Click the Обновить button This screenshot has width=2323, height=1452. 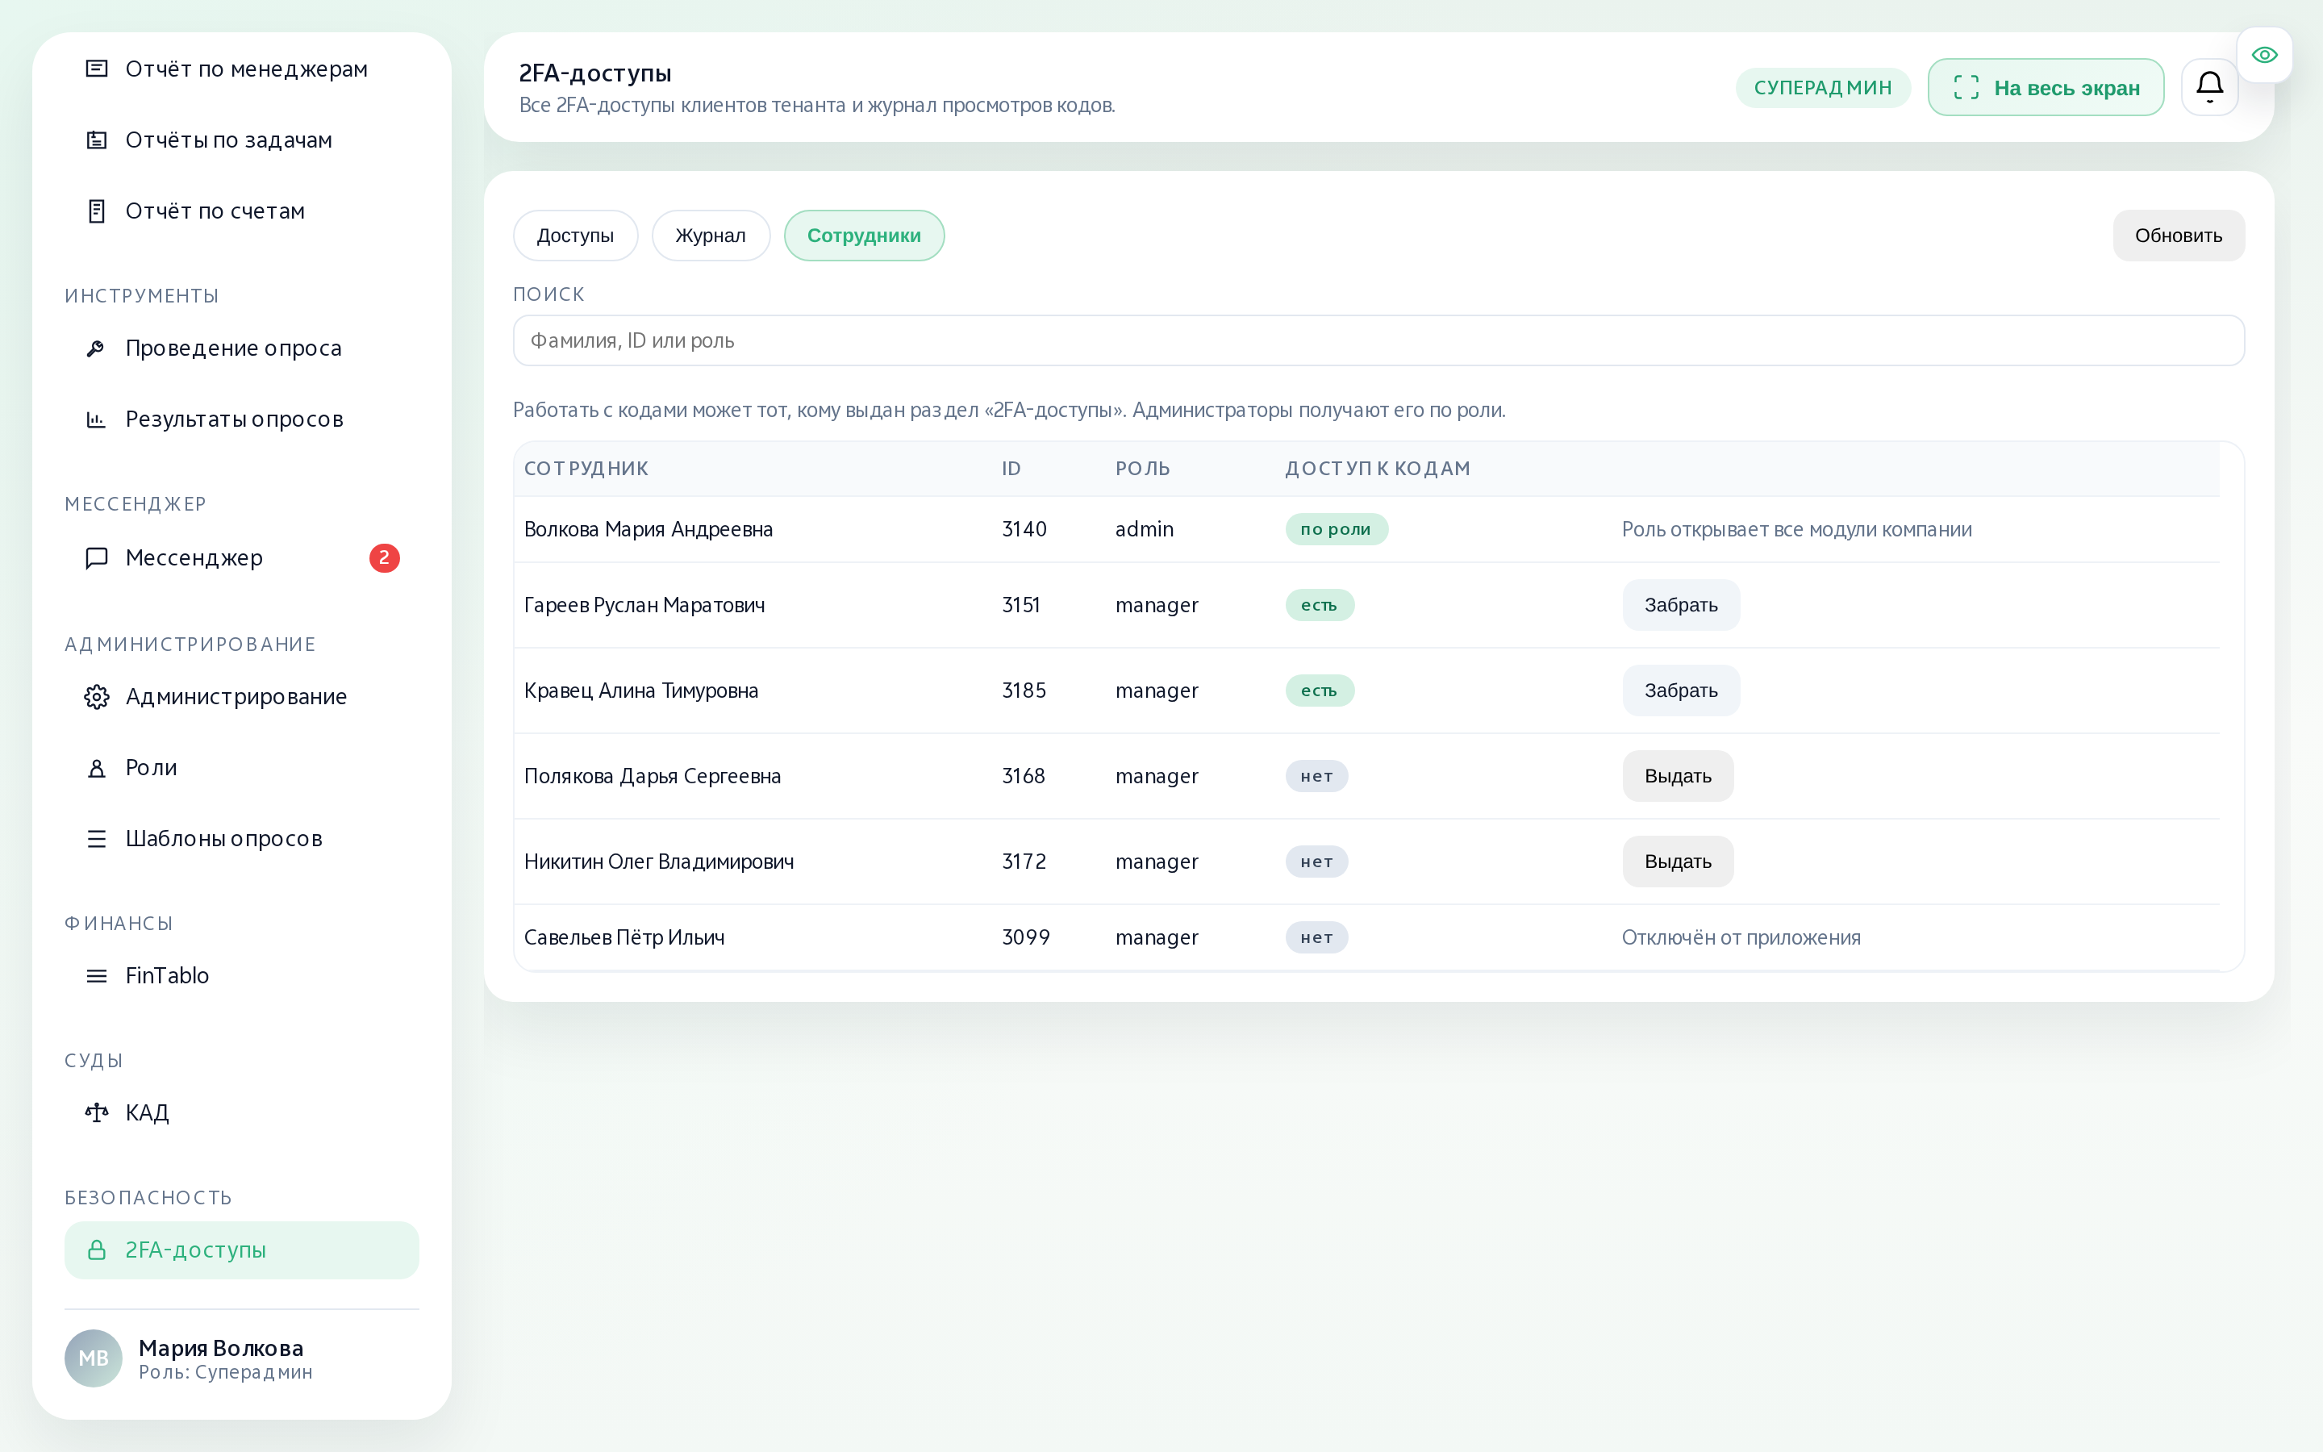[x=2178, y=236]
